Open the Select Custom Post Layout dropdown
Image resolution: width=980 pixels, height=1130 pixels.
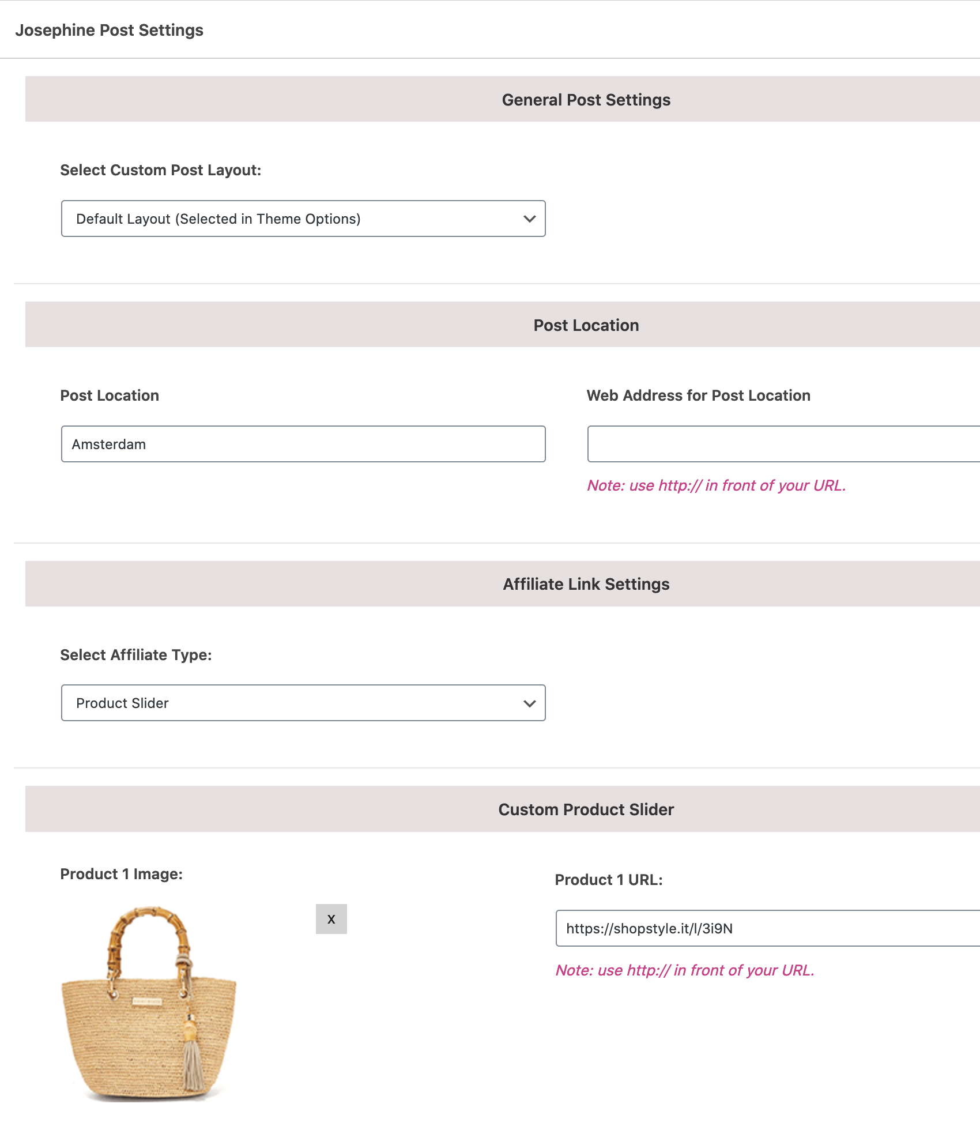303,219
